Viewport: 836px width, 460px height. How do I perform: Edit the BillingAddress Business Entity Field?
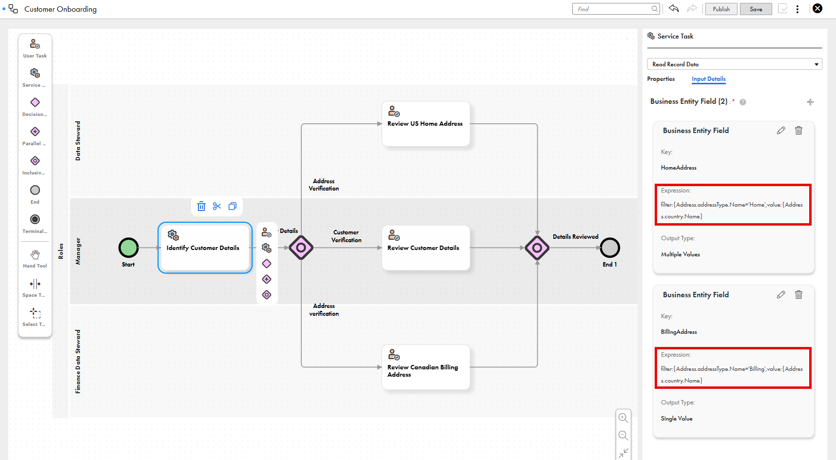click(x=781, y=294)
